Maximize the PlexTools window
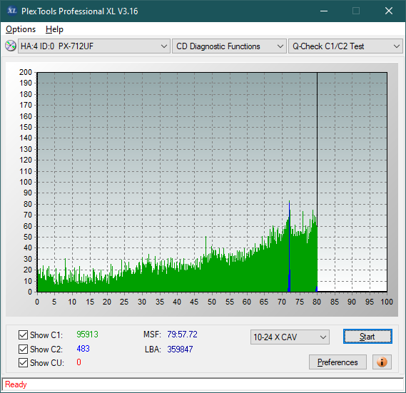The height and width of the screenshot is (393, 406). pos(356,11)
